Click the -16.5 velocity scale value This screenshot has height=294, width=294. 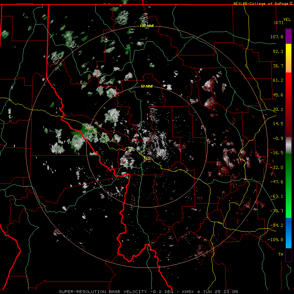pyautogui.click(x=277, y=153)
